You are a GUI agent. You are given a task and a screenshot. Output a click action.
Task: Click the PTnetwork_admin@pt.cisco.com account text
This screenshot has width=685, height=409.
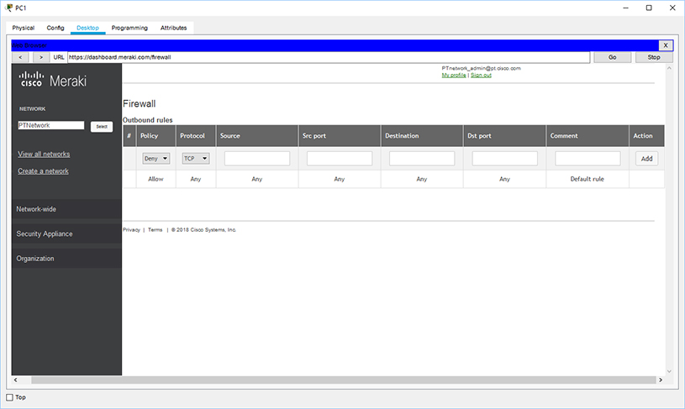(481, 68)
